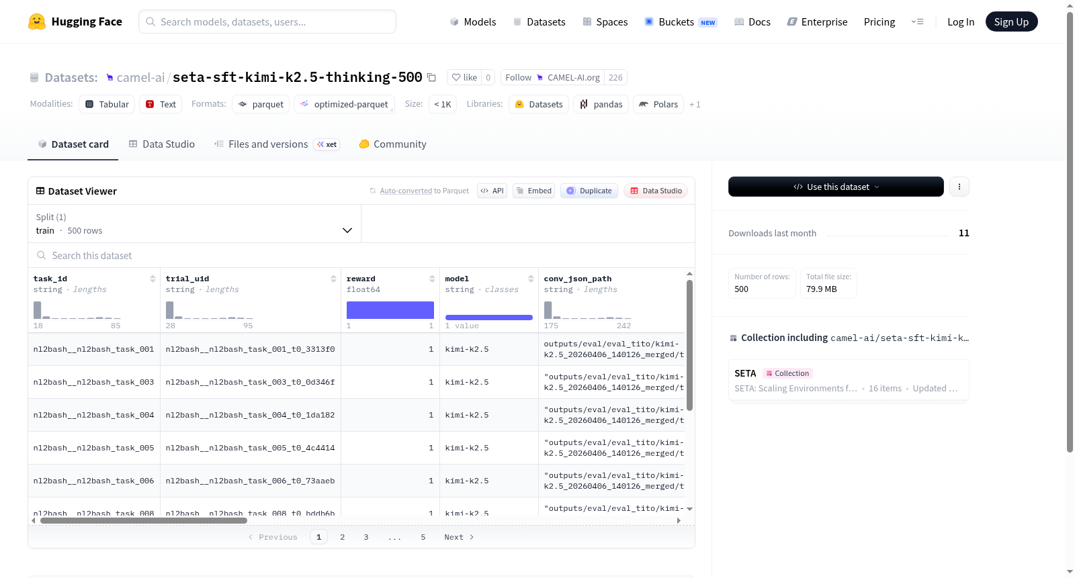Click the page vertical scrollbar

coord(1070,232)
